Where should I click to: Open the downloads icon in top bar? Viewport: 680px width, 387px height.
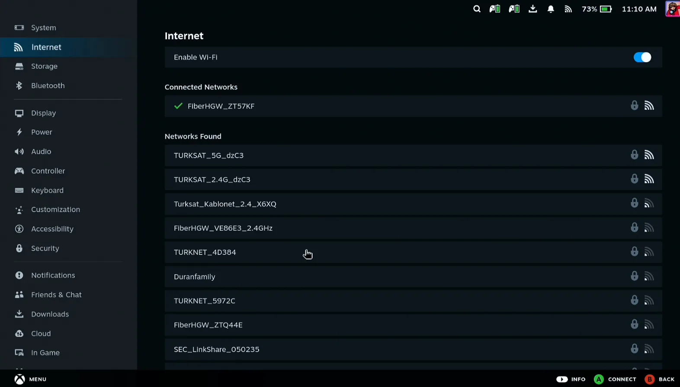tap(533, 9)
